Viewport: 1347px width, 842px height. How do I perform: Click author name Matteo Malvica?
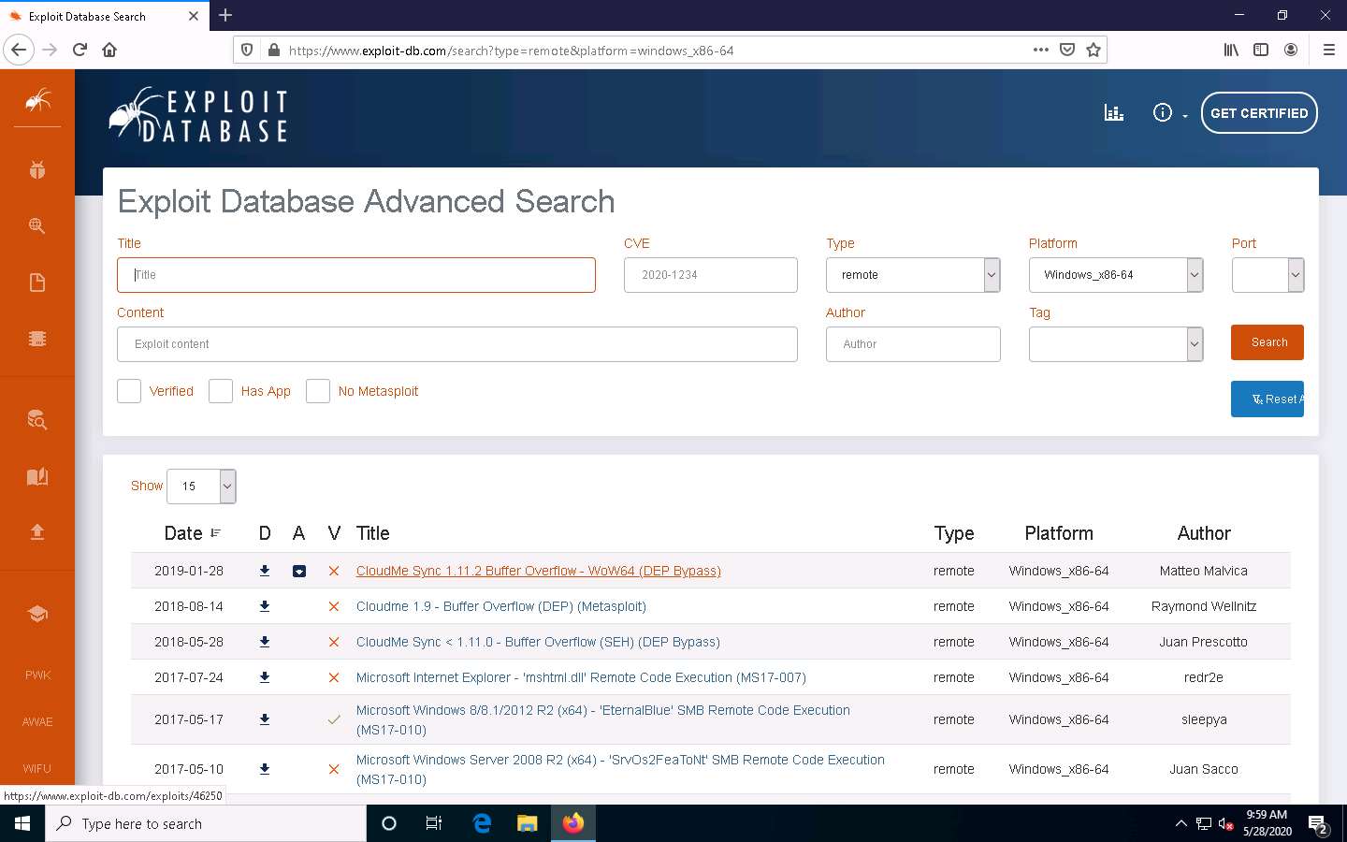click(x=1203, y=571)
